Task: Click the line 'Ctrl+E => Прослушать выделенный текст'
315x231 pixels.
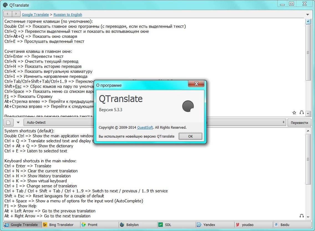Action: (44, 41)
